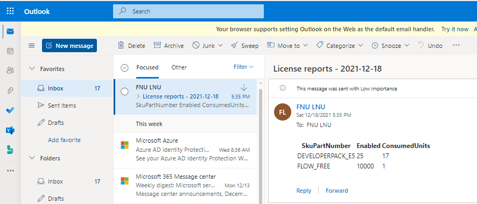Screen dimensions: 477x204
Task: Collapse the Folders section
Action: [32, 158]
